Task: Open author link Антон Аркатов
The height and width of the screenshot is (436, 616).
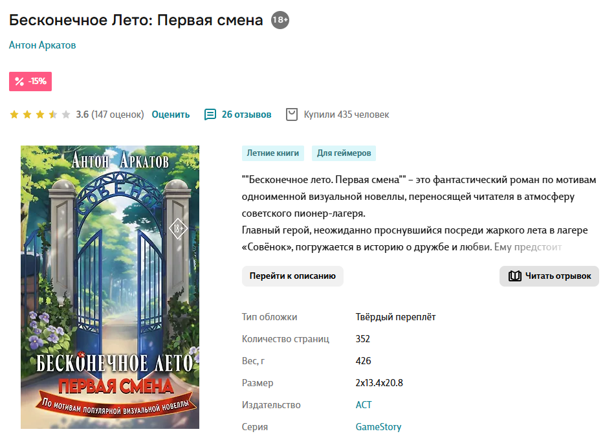Action: [43, 45]
